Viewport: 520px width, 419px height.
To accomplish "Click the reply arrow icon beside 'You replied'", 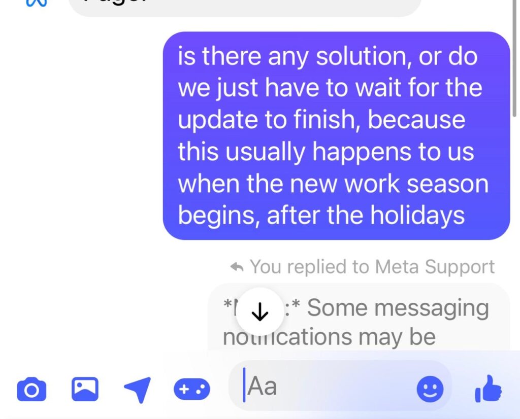I will tap(237, 267).
